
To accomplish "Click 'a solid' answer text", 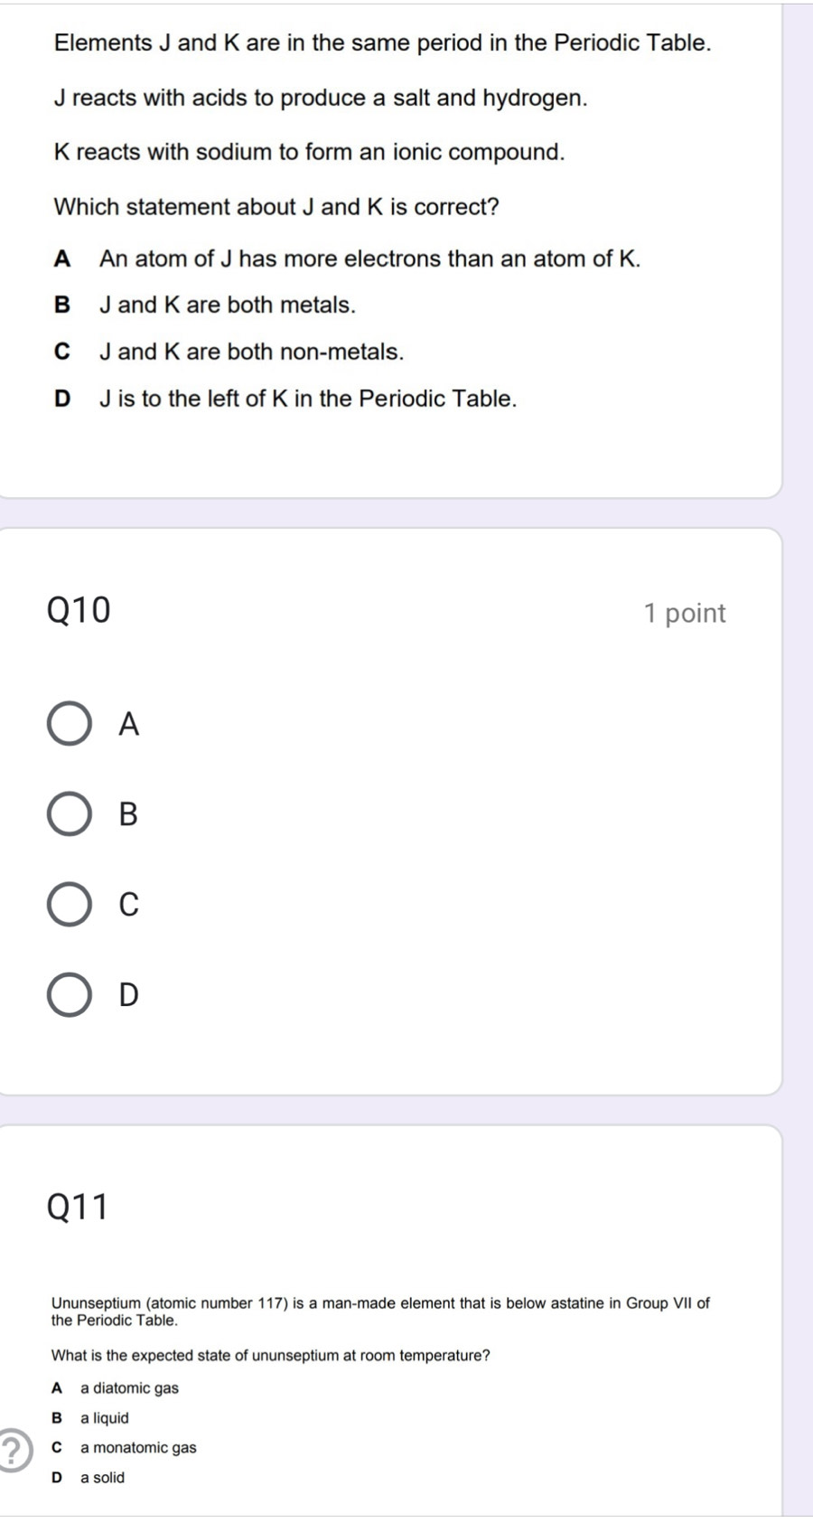I will click(x=102, y=1478).
